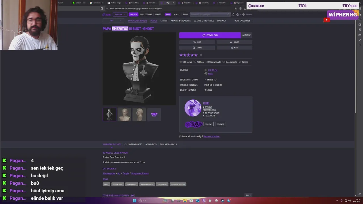The height and width of the screenshot is (204, 363).
Task: Click YouTube icon on stream overlay
Action: point(327,20)
